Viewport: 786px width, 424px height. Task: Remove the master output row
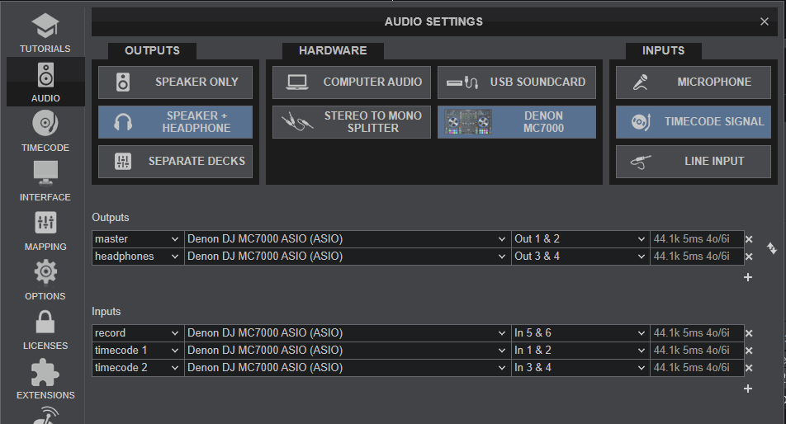click(749, 239)
